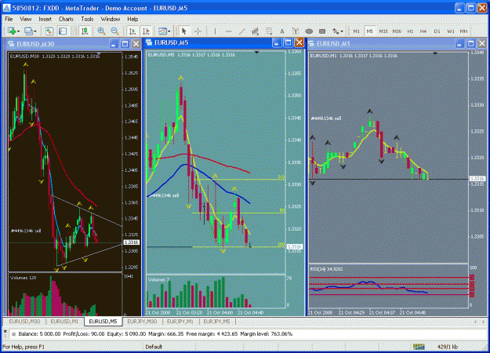The height and width of the screenshot is (353, 490).
Task: Select the Vertical Line drawing tool
Action: (x=215, y=31)
